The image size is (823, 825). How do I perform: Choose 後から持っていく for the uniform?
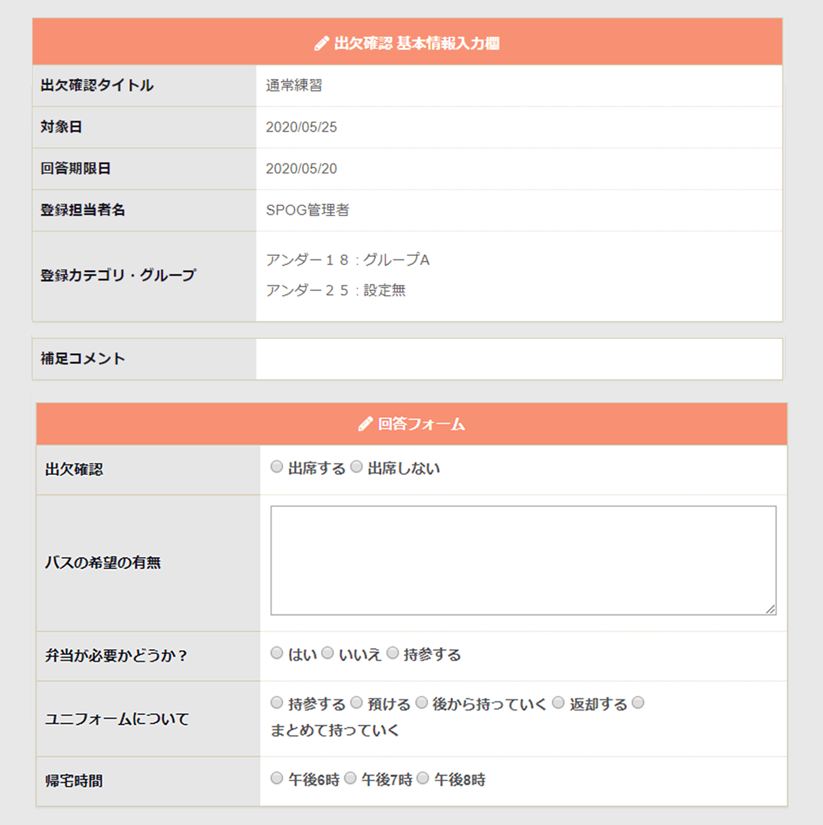(422, 703)
